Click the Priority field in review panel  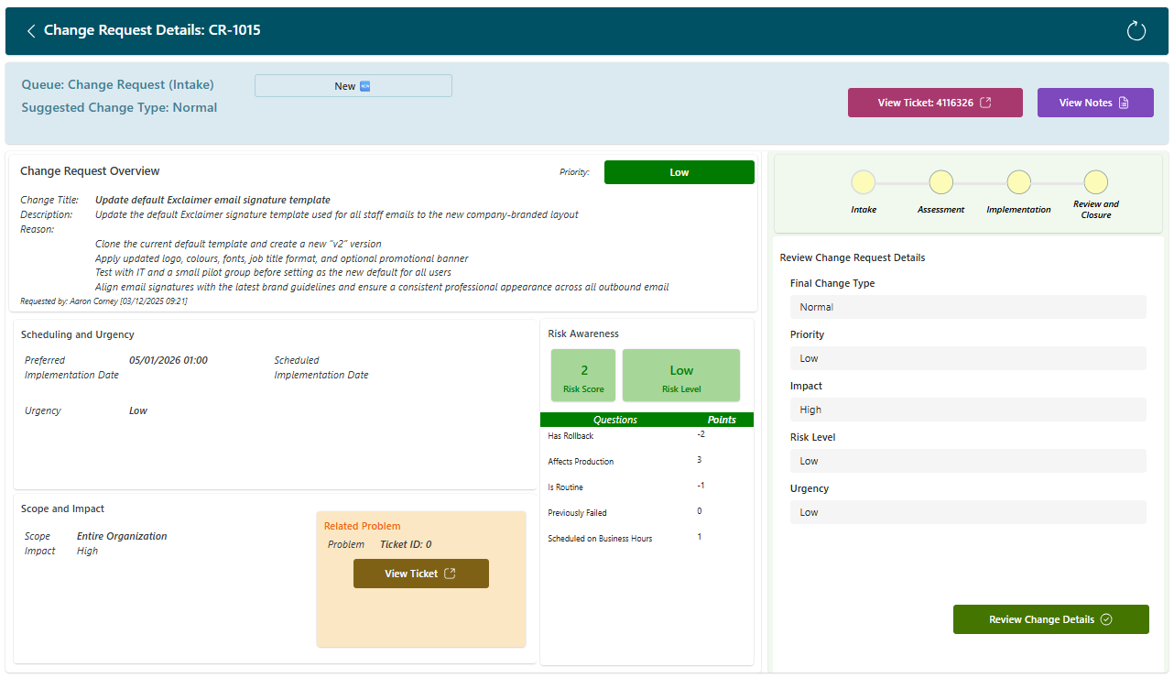point(968,358)
